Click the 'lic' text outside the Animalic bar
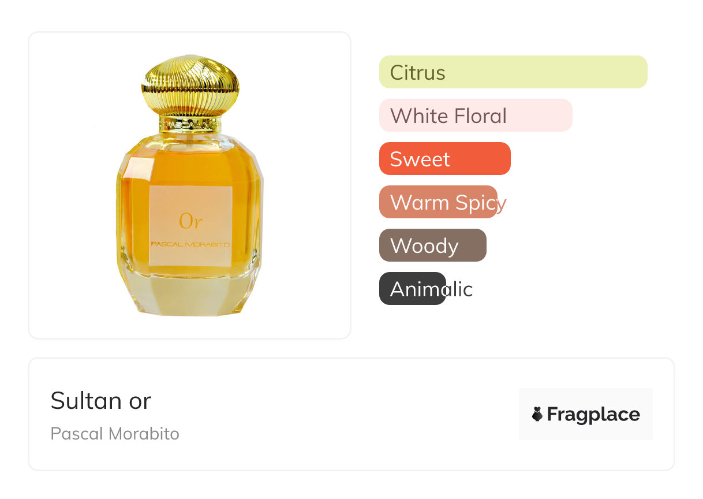The height and width of the screenshot is (499, 703). (460, 289)
